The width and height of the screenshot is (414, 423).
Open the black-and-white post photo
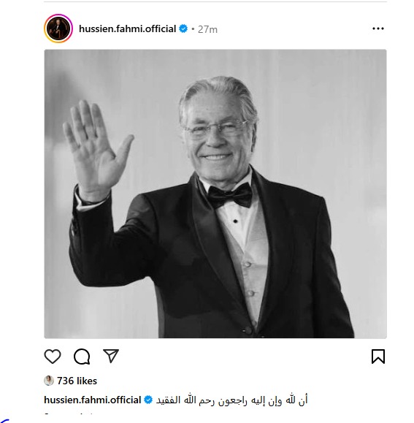(x=215, y=194)
